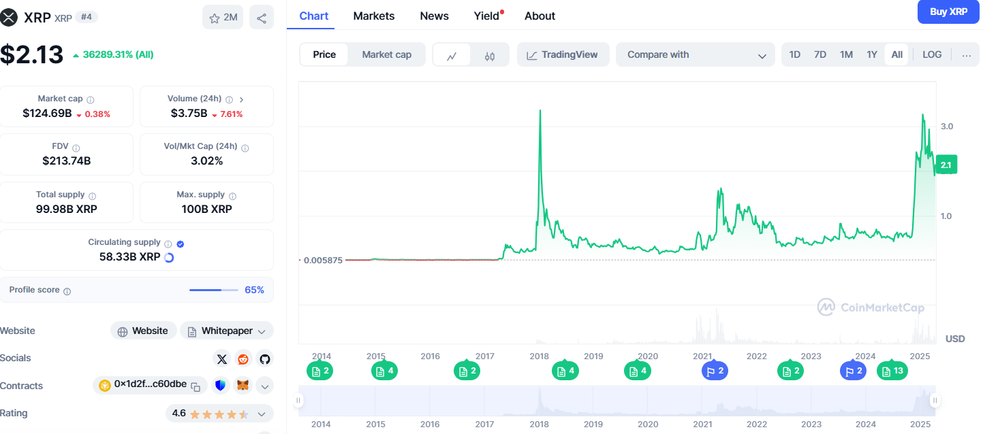
Task: Add XRP contract to MetaMask
Action: point(242,385)
